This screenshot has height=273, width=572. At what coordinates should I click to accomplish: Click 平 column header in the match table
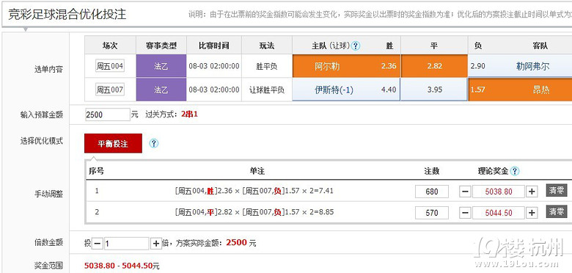pos(434,45)
